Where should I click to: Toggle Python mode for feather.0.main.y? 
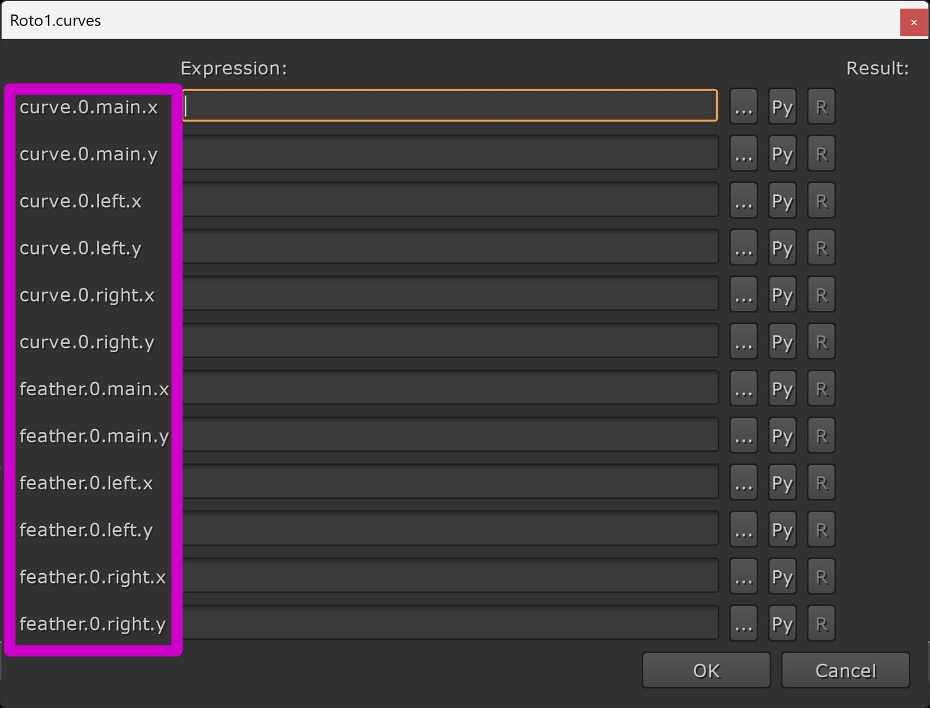(x=782, y=436)
